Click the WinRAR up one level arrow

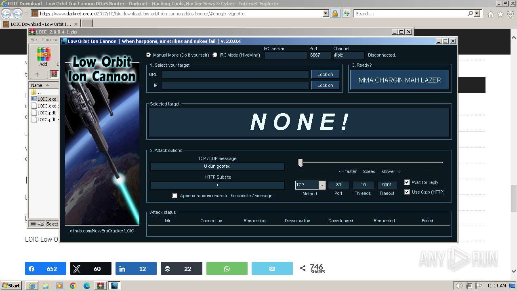(37, 74)
